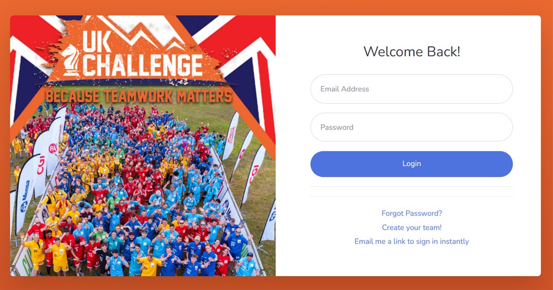Click the CHALLENGE word in the logo
The height and width of the screenshot is (290, 553).
tap(143, 65)
